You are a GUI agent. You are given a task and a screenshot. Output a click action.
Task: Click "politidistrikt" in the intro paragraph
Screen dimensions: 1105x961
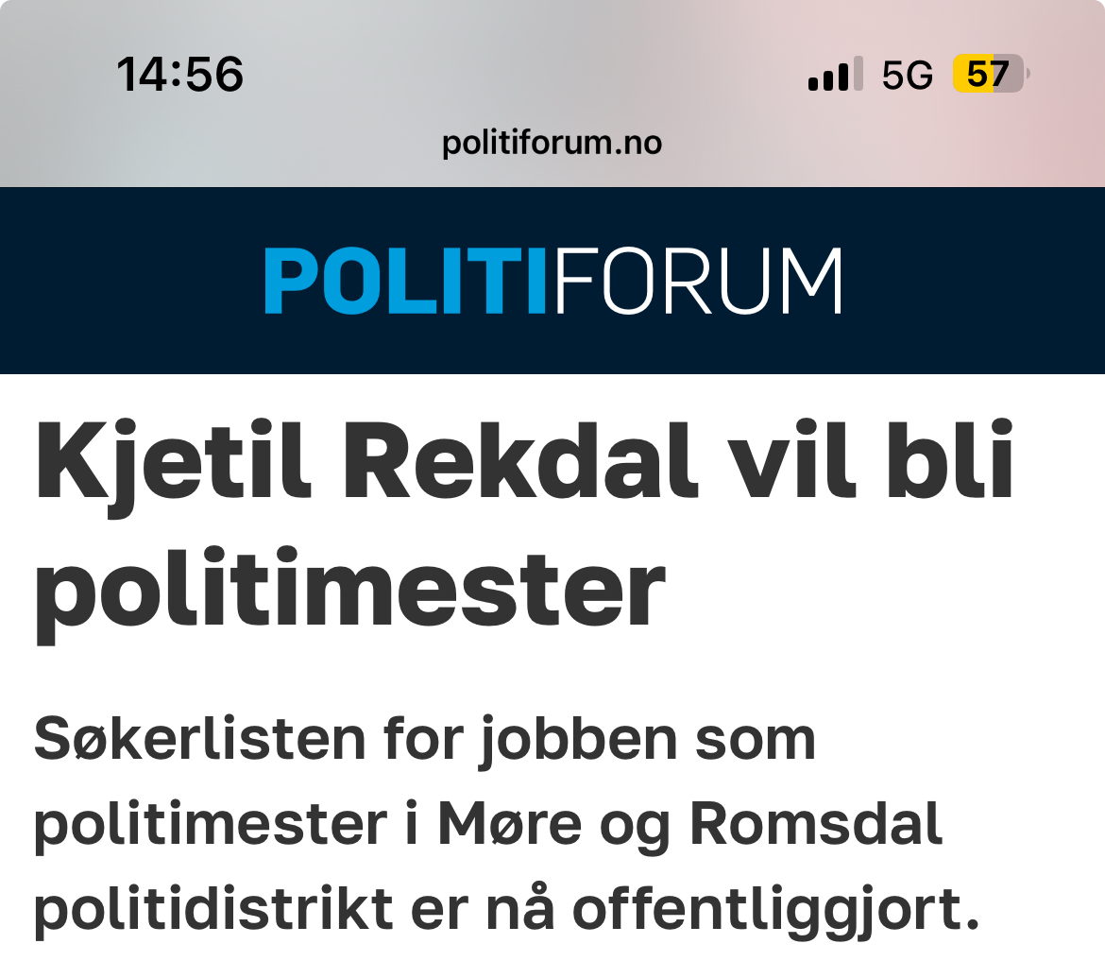click(213, 909)
